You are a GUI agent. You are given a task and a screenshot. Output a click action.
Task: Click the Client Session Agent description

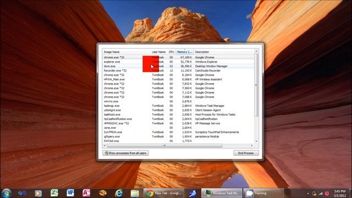[208, 110]
